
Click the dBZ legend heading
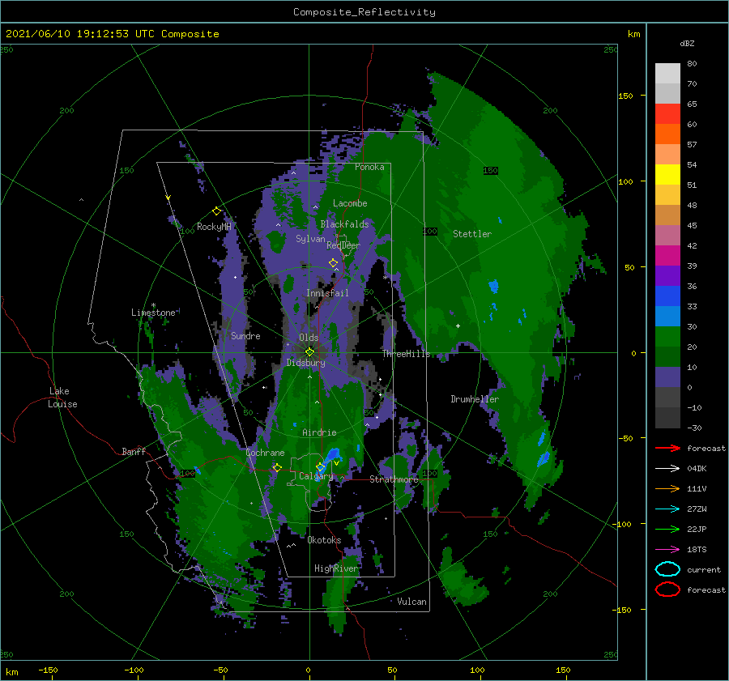point(687,43)
